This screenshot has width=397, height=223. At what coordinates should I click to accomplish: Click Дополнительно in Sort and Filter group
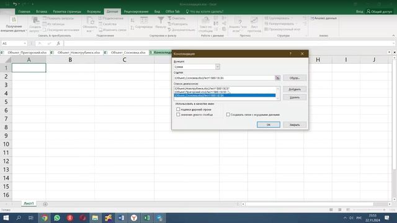[x=182, y=30]
